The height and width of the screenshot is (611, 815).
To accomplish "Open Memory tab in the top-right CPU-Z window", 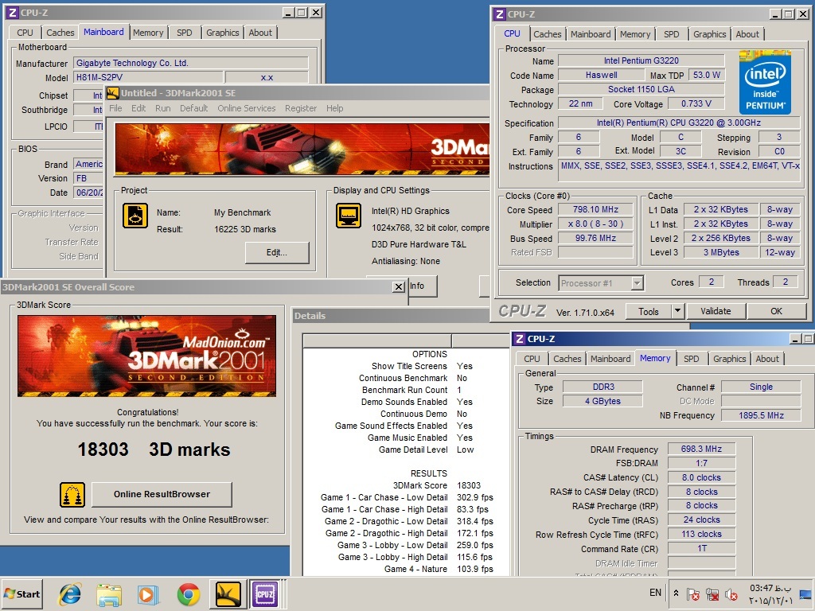I will (x=635, y=34).
